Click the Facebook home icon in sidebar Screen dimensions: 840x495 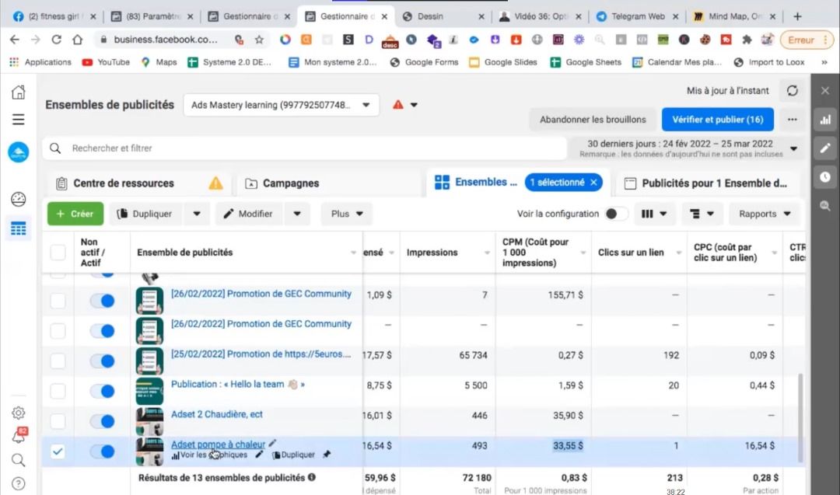[18, 92]
